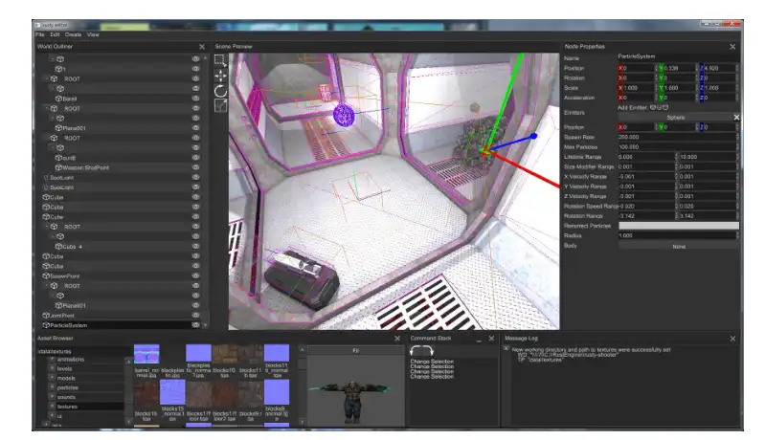Click the redo arrow in Command Stack

click(428, 351)
